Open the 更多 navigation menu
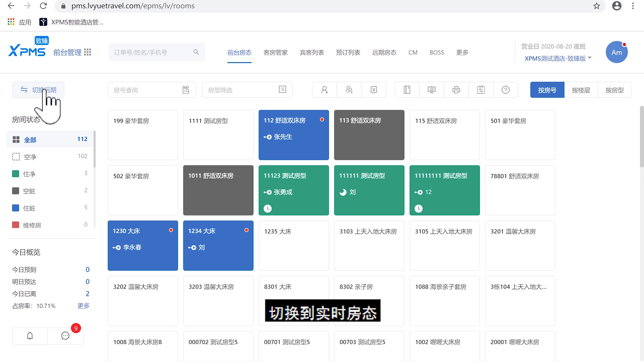Screen dimensions: 644x362 (462, 52)
